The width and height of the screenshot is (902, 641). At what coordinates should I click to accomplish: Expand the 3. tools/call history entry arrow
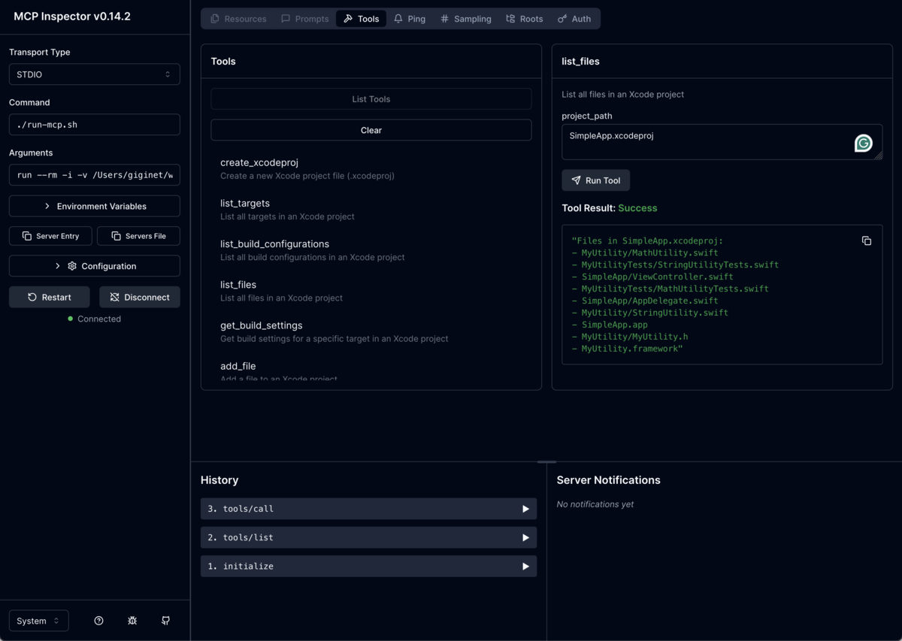[525, 509]
